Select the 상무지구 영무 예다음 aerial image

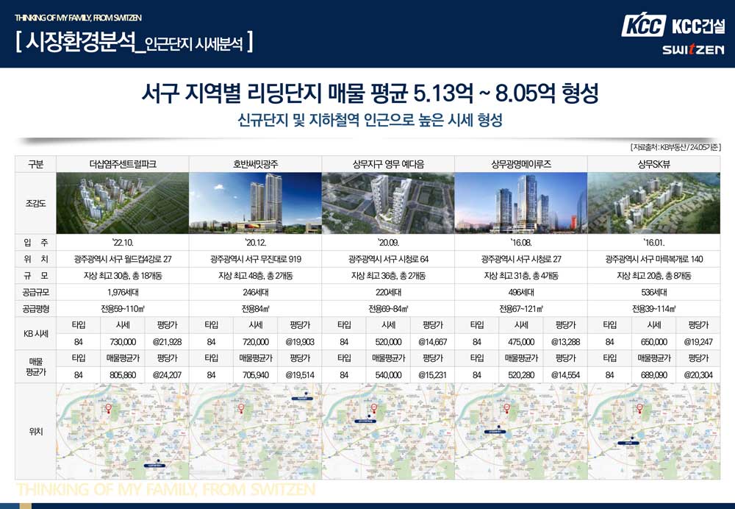[387, 202]
